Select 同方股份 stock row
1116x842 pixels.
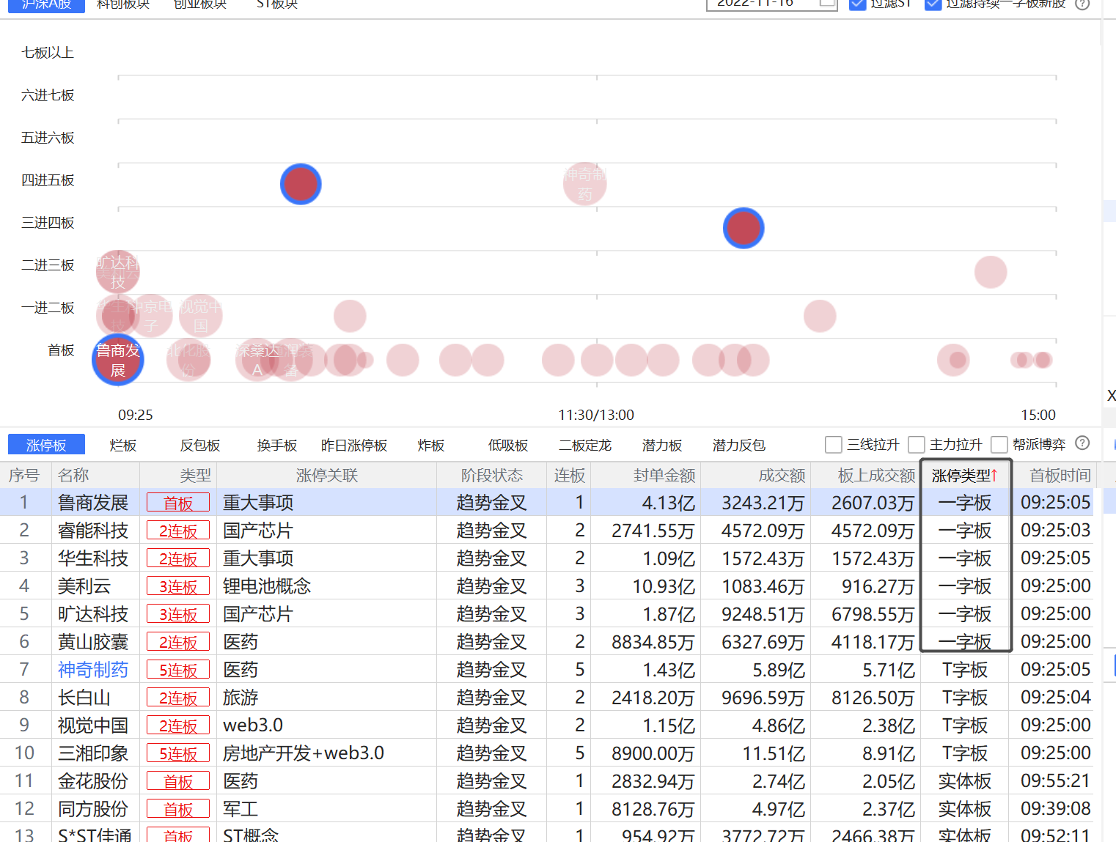click(x=546, y=809)
